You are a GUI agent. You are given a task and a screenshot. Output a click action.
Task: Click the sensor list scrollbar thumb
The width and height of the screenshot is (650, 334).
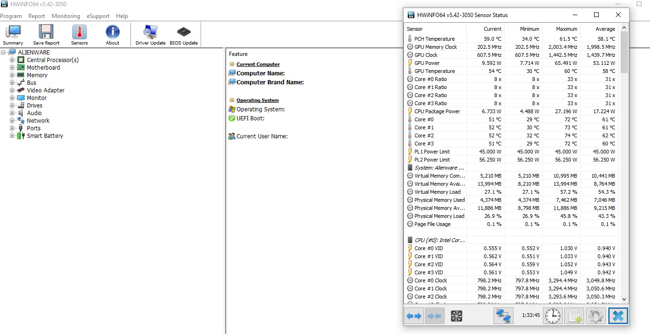coord(624,52)
